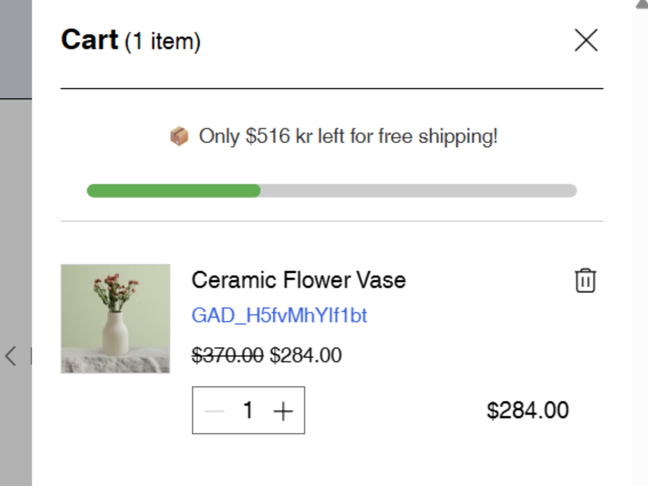Open the Ceramic Flower Vase thumbnail image

115,318
